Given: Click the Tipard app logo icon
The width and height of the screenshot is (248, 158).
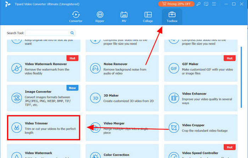Looking at the screenshot, I should coord(7,4).
